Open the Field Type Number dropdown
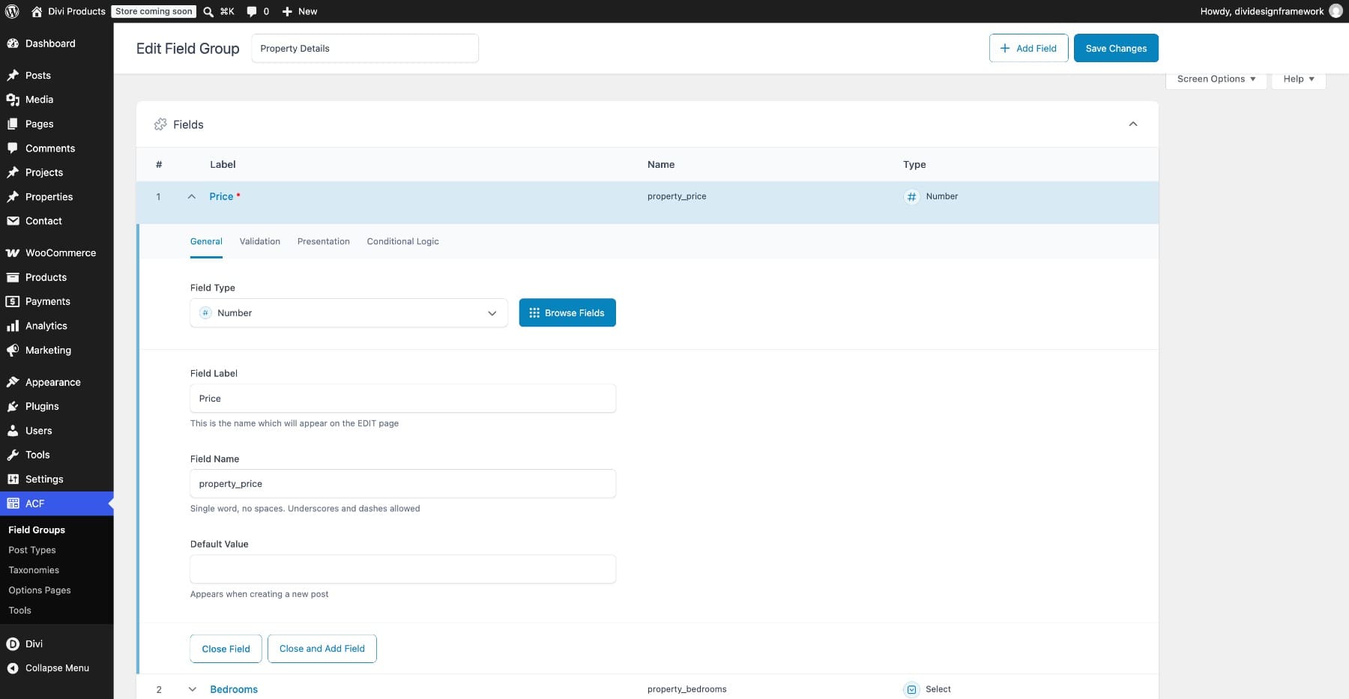Screen dimensions: 1349x699 pos(348,313)
